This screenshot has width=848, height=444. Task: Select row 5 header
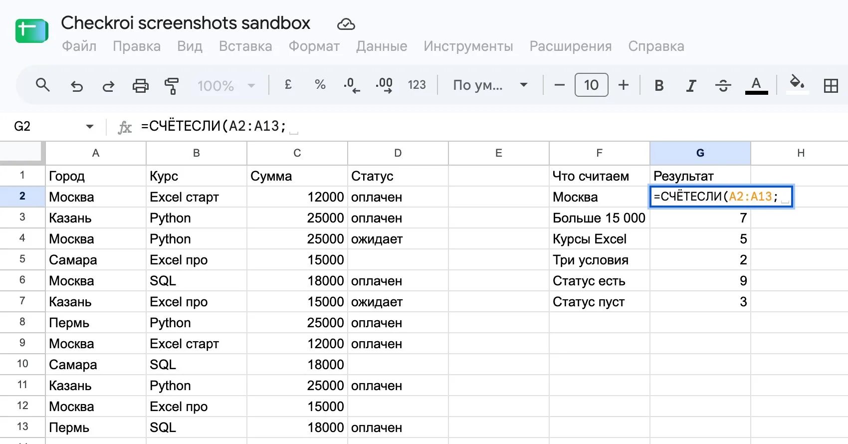22,259
